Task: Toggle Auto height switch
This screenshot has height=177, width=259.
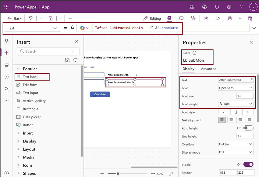Action: (248, 128)
